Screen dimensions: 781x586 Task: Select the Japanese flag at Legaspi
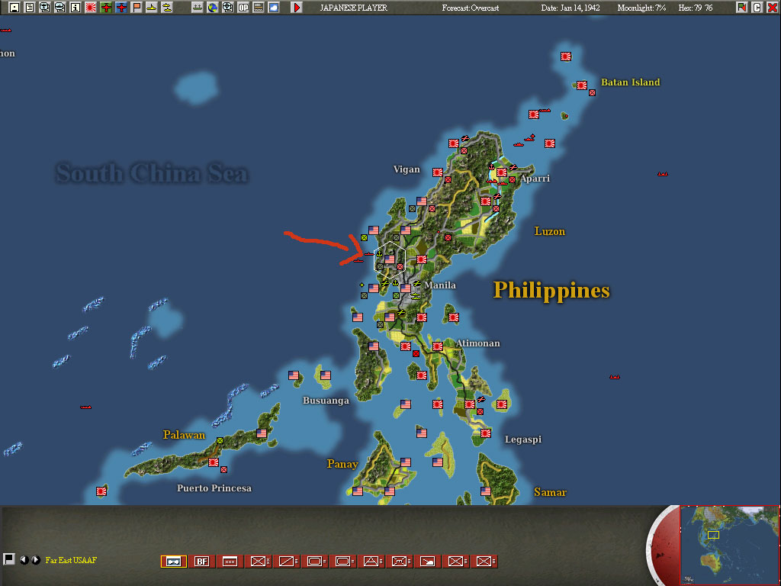(486, 433)
